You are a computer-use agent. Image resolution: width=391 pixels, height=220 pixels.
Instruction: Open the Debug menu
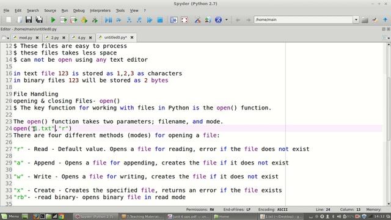tap(79, 10)
